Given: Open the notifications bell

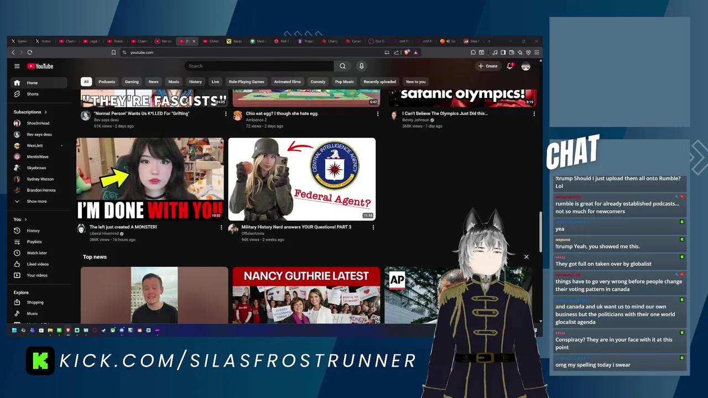Looking at the screenshot, I should pos(510,66).
